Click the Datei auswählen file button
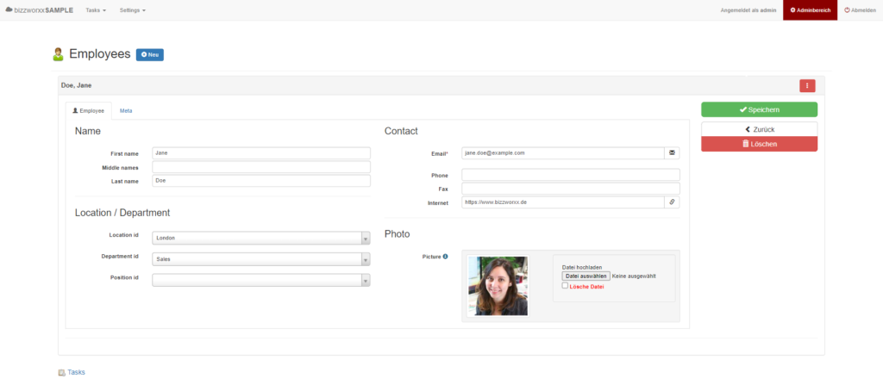883x391 pixels. click(586, 276)
